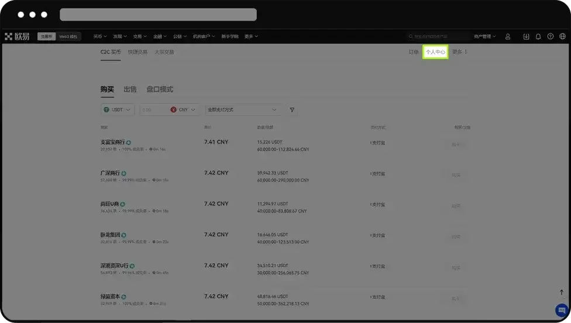Image resolution: width=571 pixels, height=323 pixels.
Task: Open the language globe icon
Action: pos(562,36)
